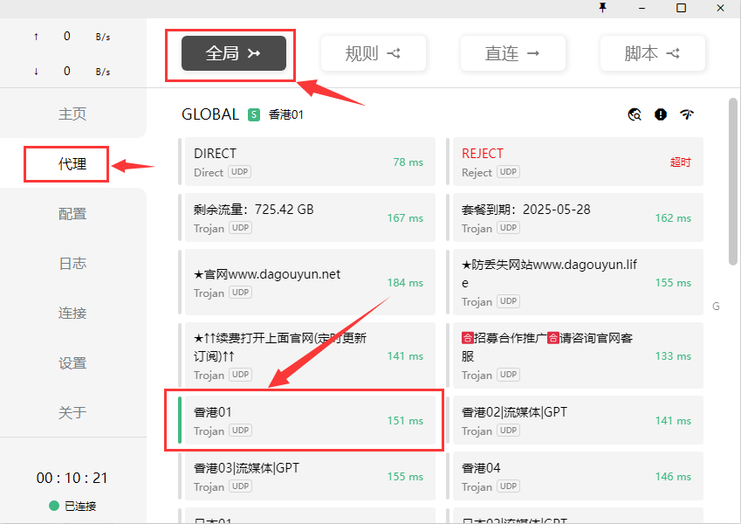Click the download speed arrow indicator

36,72
